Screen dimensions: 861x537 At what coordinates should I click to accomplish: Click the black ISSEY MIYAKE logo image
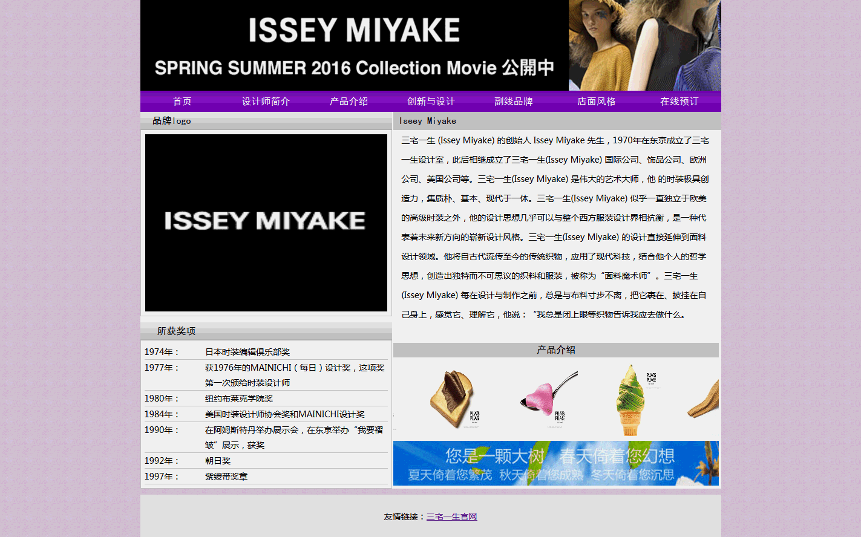click(x=266, y=223)
